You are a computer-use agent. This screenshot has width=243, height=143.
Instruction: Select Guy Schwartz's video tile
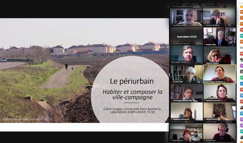click(x=186, y=17)
